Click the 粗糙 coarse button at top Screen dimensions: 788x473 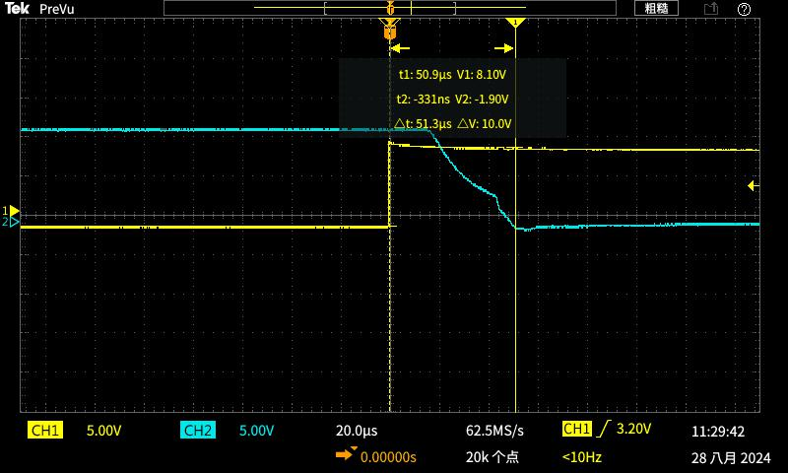click(x=656, y=8)
